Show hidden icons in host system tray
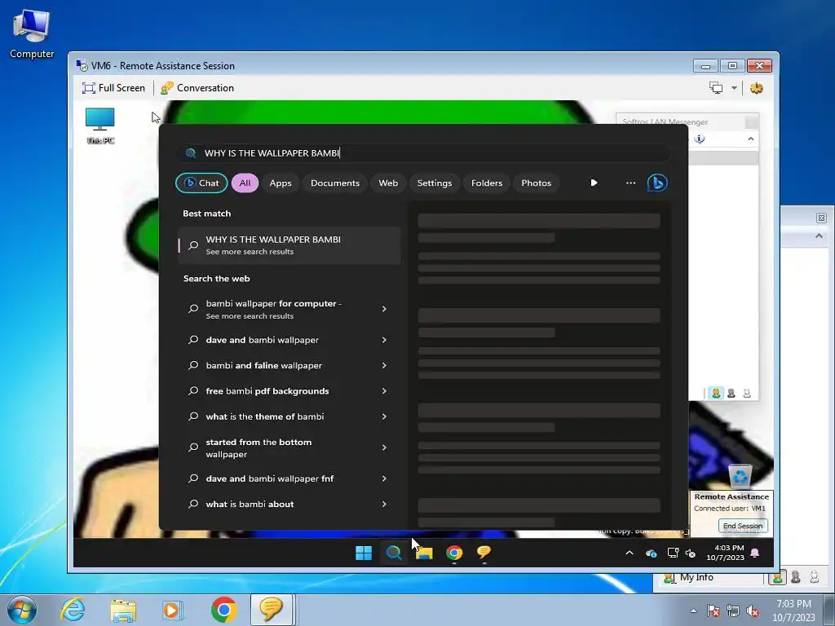Screen dimensions: 835x626 point(693,611)
